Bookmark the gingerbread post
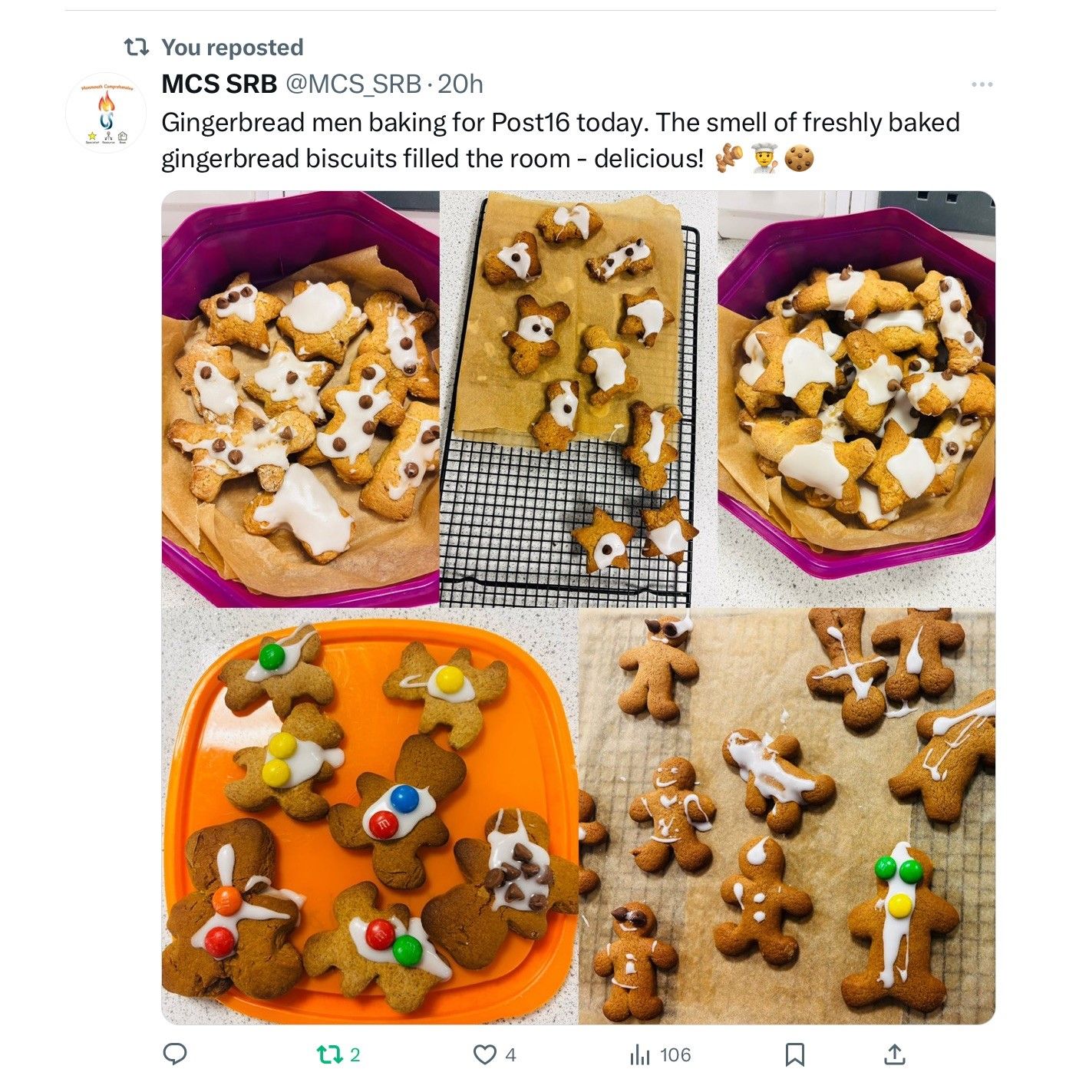 click(795, 1054)
